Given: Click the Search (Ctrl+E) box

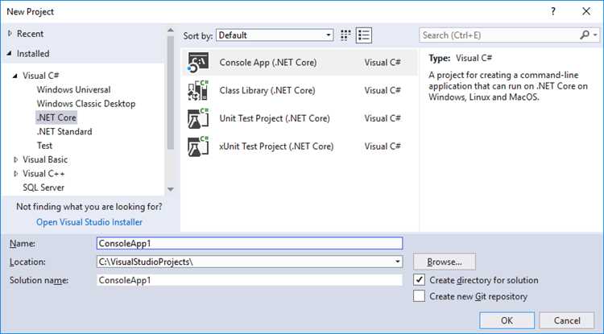Looking at the screenshot, I should click(x=499, y=35).
